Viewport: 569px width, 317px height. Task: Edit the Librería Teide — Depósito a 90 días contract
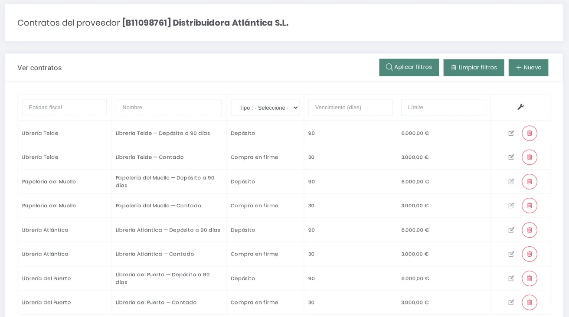511,133
